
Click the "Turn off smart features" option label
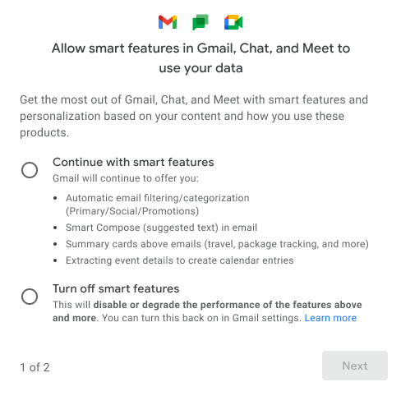[x=116, y=288]
